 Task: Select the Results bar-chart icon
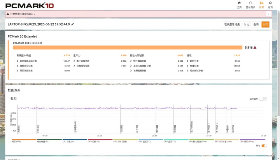tap(261, 3)
